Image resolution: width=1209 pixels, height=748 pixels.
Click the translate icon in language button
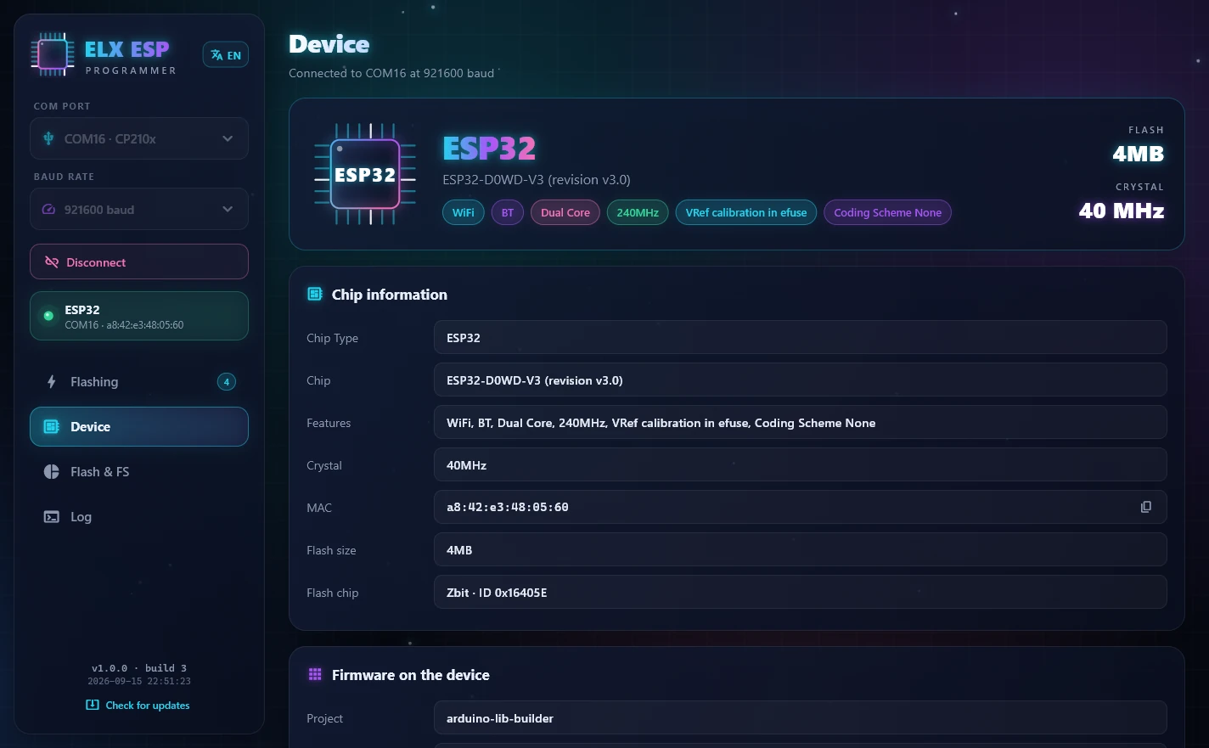pos(217,55)
